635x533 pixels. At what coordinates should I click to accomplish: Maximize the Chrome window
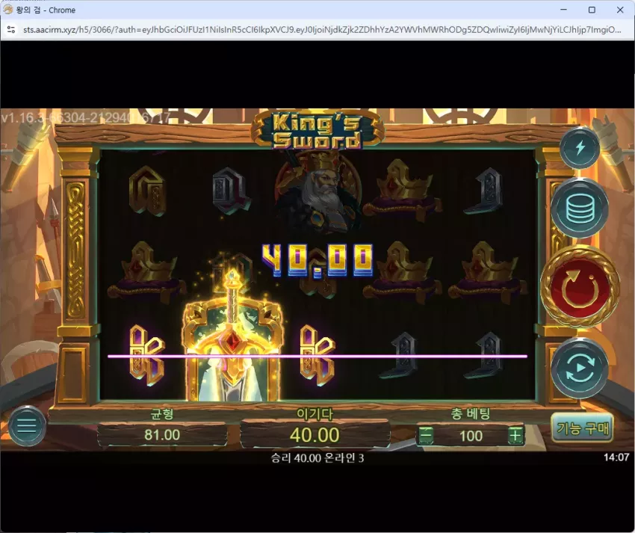(592, 10)
